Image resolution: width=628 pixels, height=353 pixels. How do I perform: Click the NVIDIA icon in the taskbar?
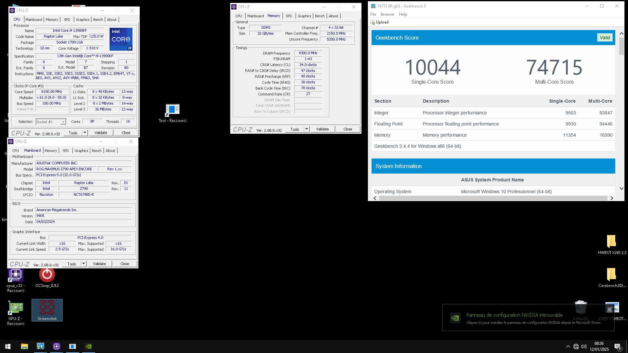89,346
